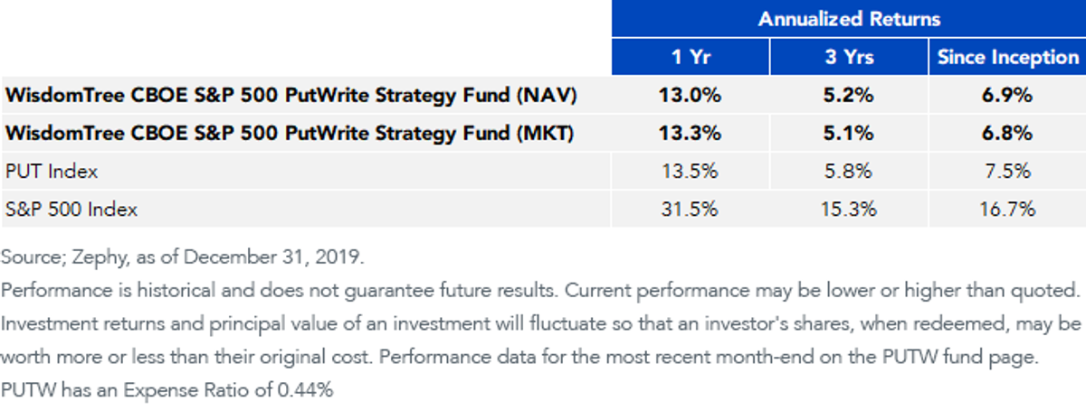Click the Annualized Returns header cell
This screenshot has width=1086, height=420.
[849, 19]
